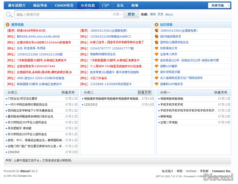Click the Discuz! logo at bottom right
Screen dimensions: 238x184
click(218, 177)
